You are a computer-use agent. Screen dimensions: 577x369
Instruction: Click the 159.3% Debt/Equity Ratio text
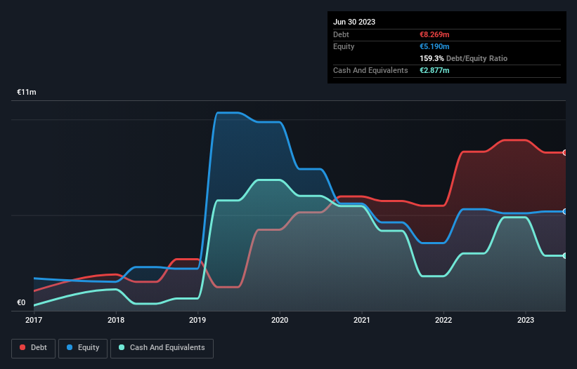(x=463, y=58)
